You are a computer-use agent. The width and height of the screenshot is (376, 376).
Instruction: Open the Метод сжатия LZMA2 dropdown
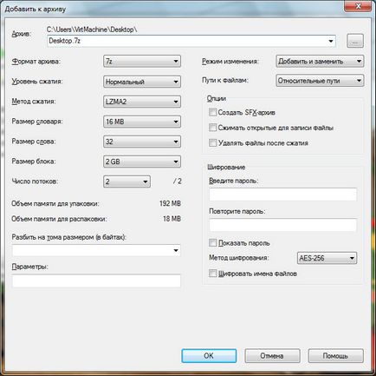tap(142, 102)
